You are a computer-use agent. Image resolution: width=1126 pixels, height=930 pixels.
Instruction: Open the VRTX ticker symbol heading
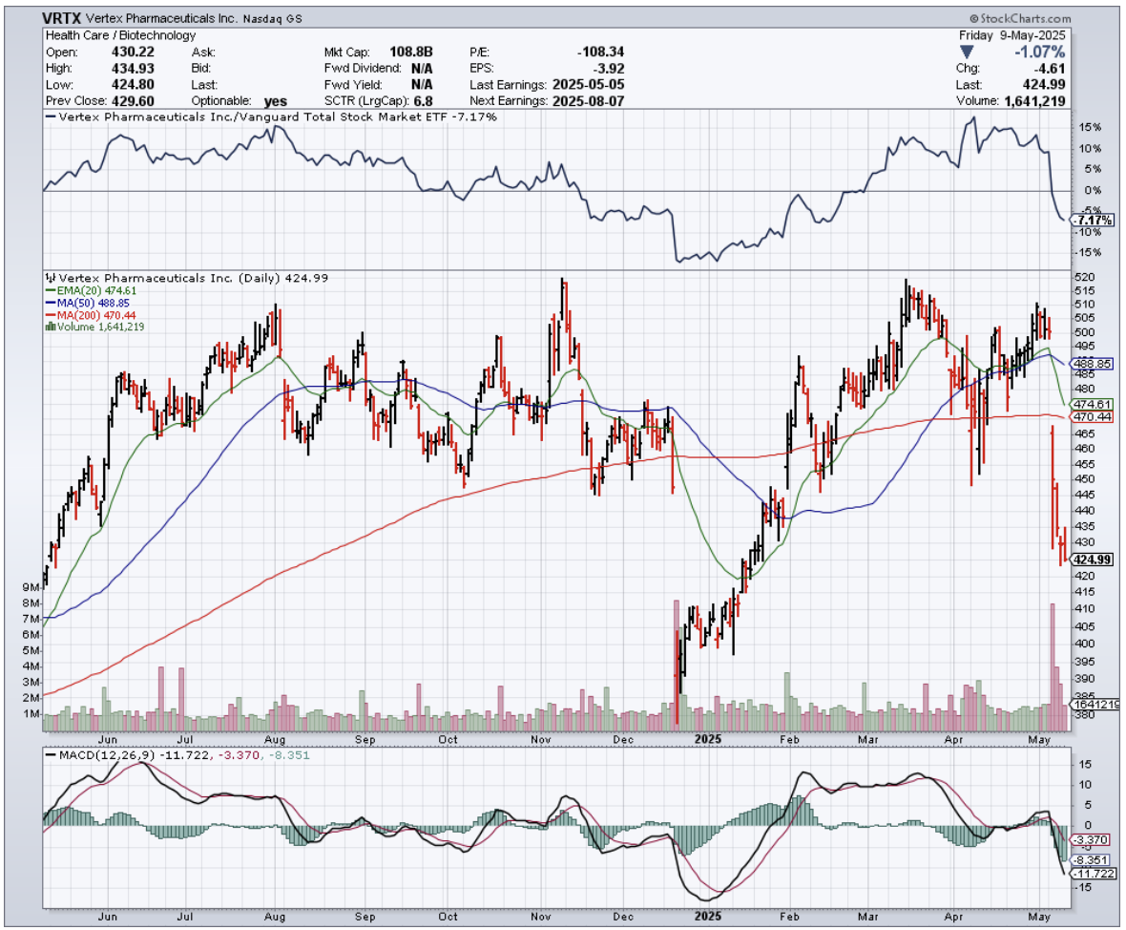click(x=62, y=18)
